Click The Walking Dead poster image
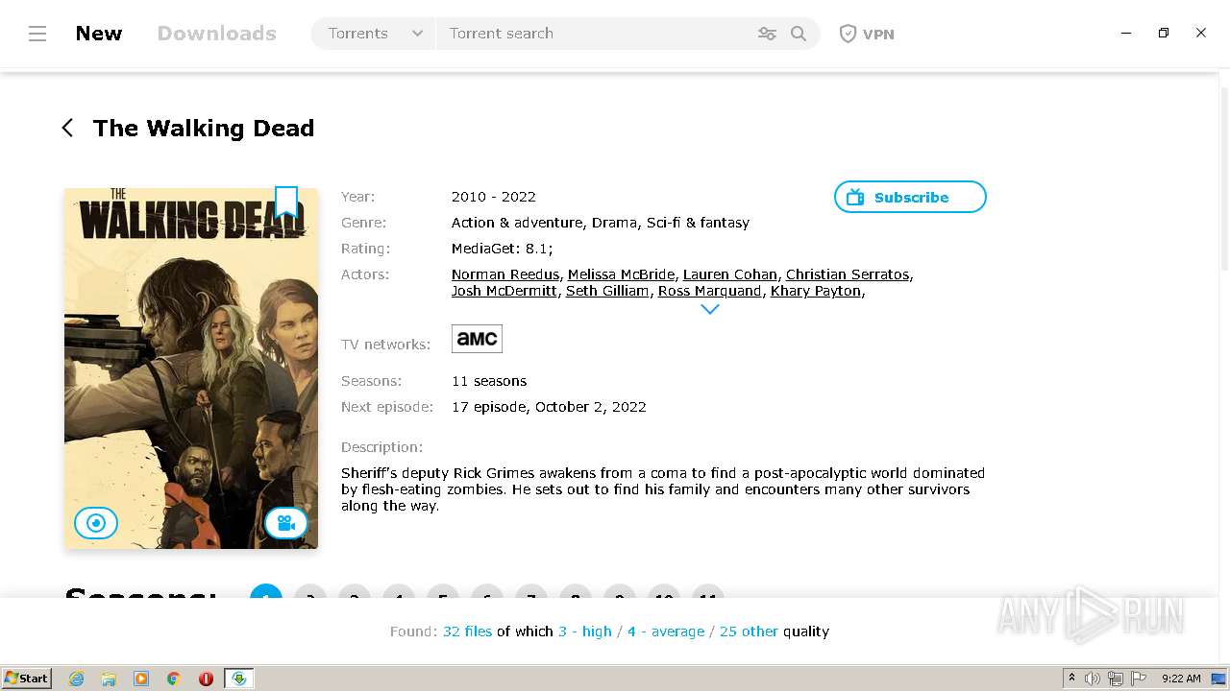 (x=191, y=369)
